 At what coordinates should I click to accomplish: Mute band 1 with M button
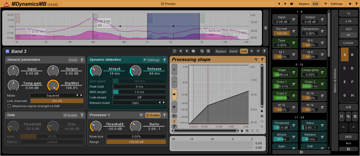coord(18,16)
